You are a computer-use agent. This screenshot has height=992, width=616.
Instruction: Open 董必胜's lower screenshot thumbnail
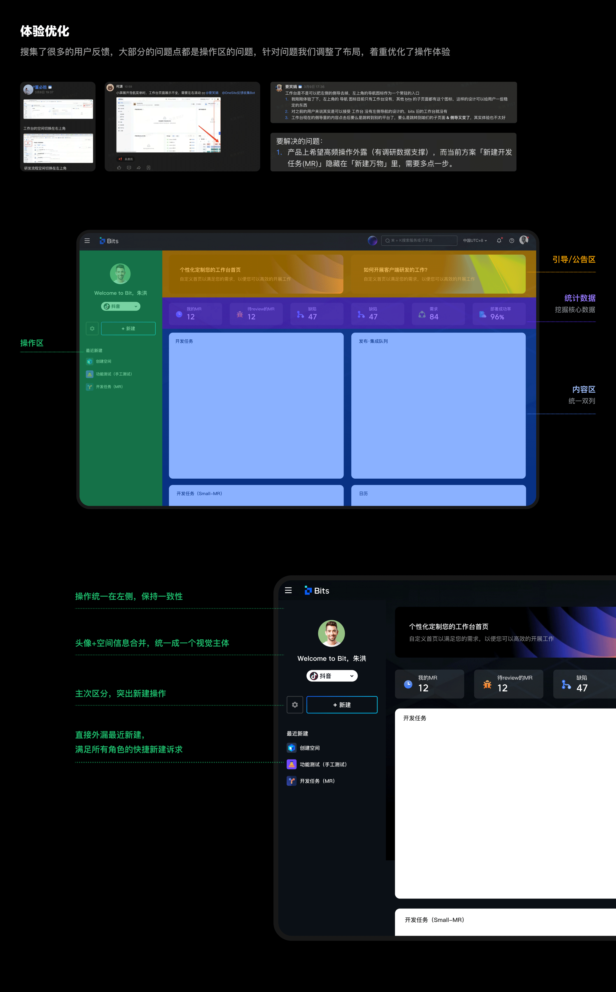(x=58, y=148)
